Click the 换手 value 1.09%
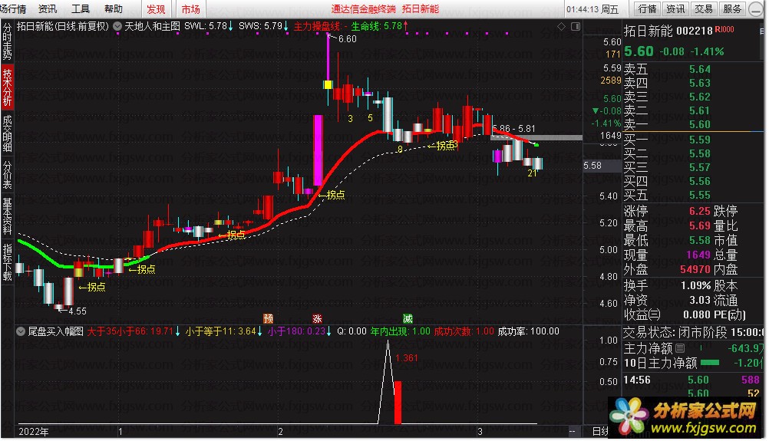This screenshot has height=441, width=769. click(696, 285)
